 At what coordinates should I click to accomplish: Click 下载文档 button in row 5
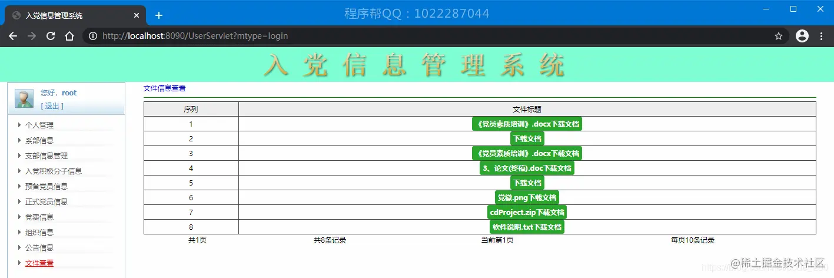tap(527, 183)
